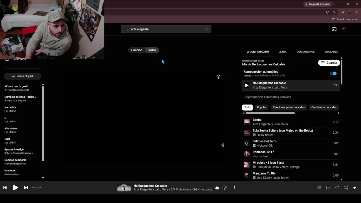
Task: Click the Mi polola <3 thumbnail
Action: click(x=247, y=165)
